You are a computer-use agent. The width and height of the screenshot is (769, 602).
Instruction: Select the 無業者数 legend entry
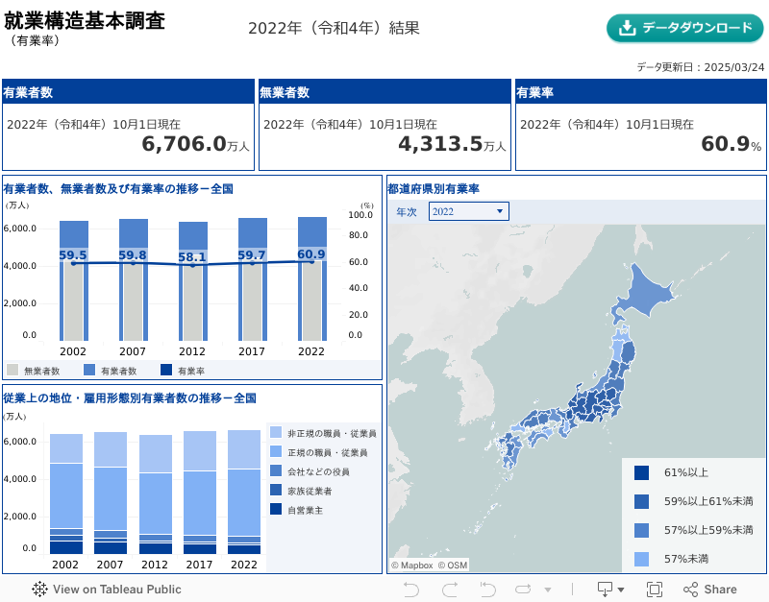point(12,370)
